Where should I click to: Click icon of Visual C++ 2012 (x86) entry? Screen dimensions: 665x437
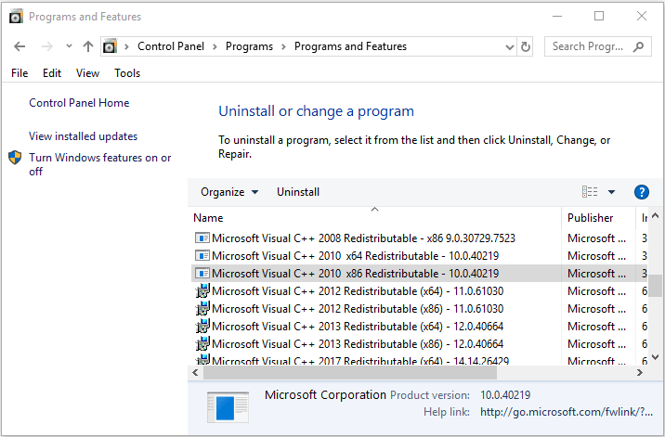coord(202,309)
